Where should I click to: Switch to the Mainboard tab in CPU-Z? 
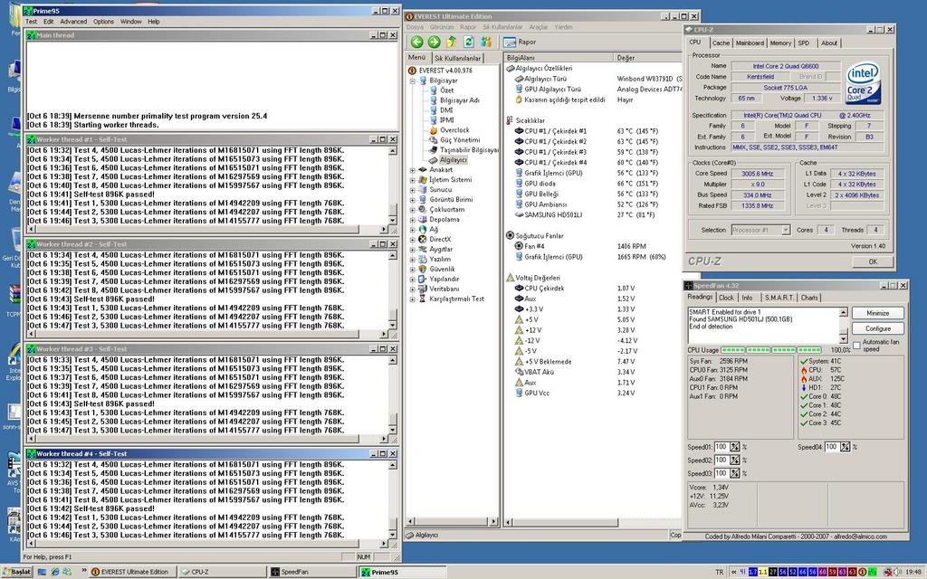tap(750, 43)
